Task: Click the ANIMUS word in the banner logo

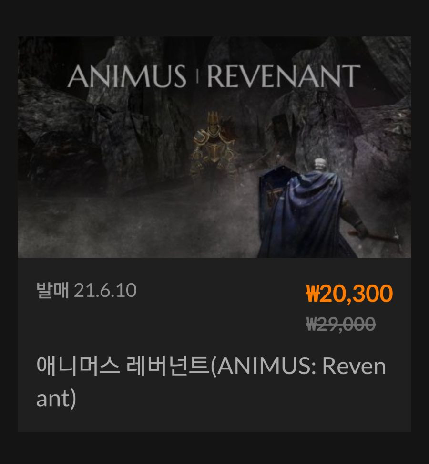Action: click(127, 76)
